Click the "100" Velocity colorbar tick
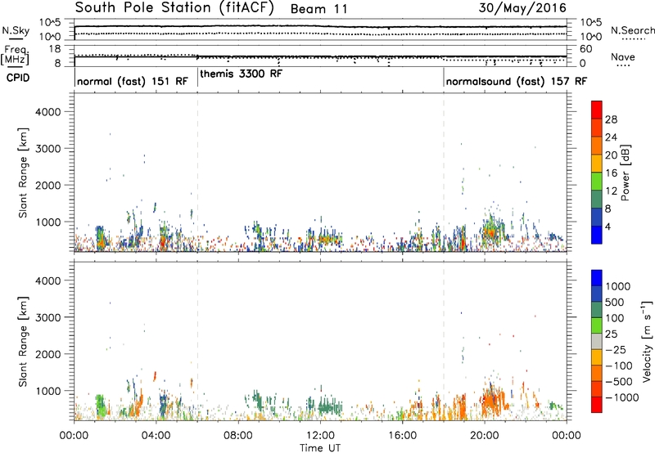Screen dimensions: 655x453 pyautogui.click(x=617, y=318)
